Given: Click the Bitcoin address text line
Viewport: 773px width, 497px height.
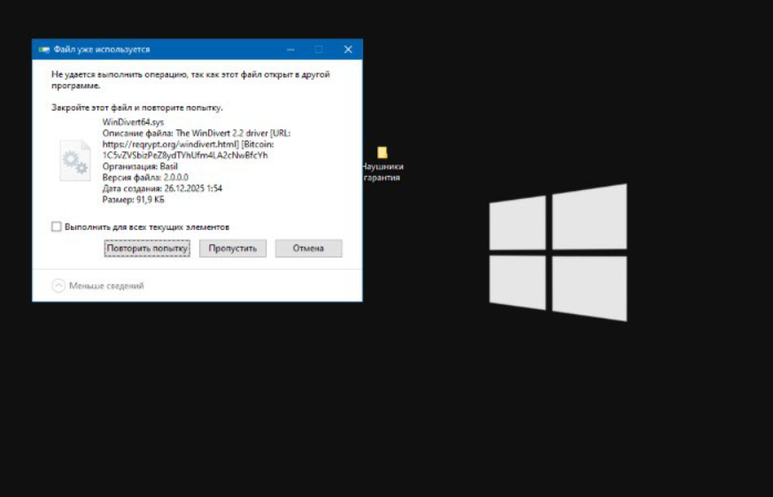Looking at the screenshot, I should coord(185,155).
